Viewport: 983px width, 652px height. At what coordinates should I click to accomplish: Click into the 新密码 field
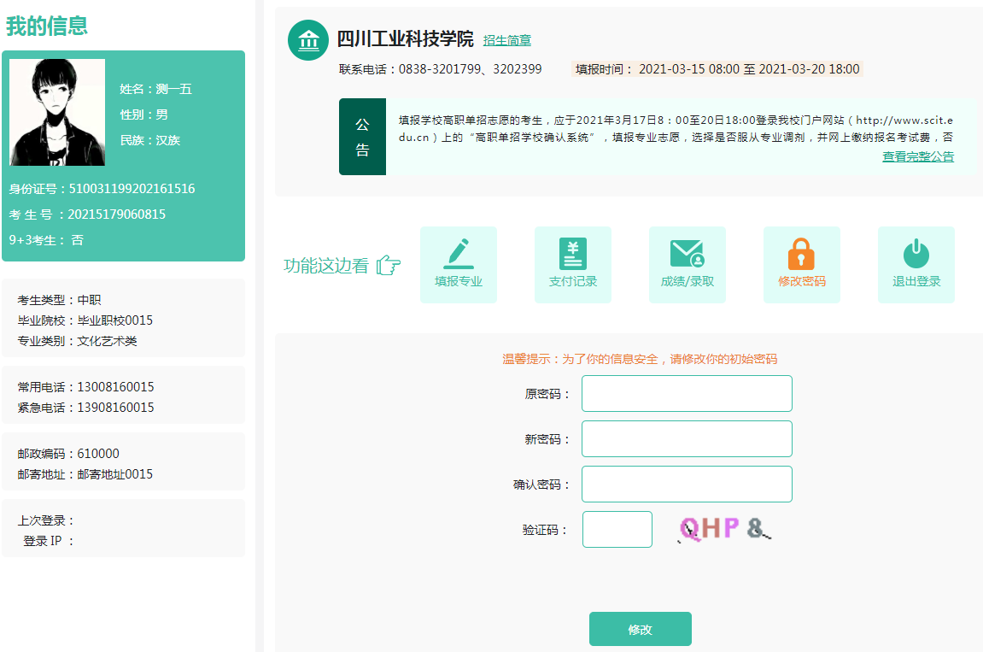(x=687, y=439)
